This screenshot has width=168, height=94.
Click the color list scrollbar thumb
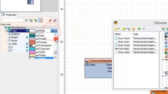(x=55, y=53)
